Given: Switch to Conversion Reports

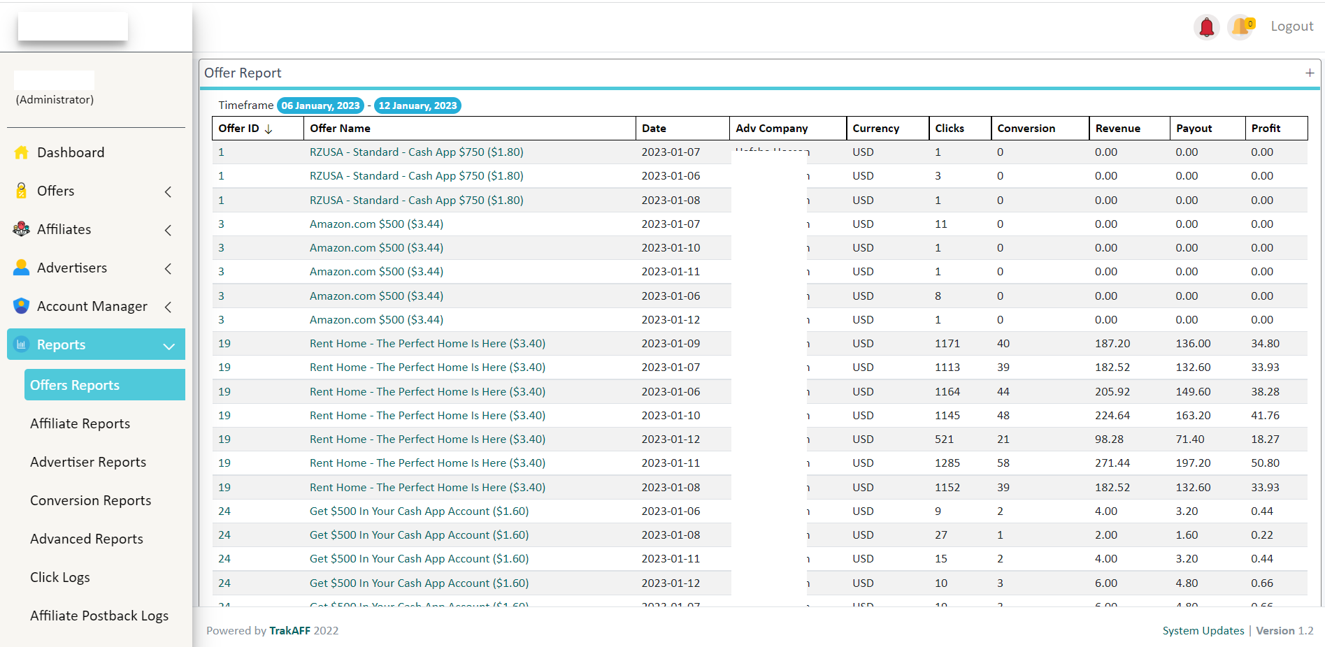Looking at the screenshot, I should (90, 500).
